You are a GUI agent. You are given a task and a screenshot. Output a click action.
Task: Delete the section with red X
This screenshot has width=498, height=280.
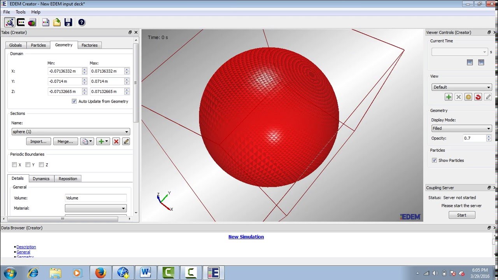click(116, 142)
